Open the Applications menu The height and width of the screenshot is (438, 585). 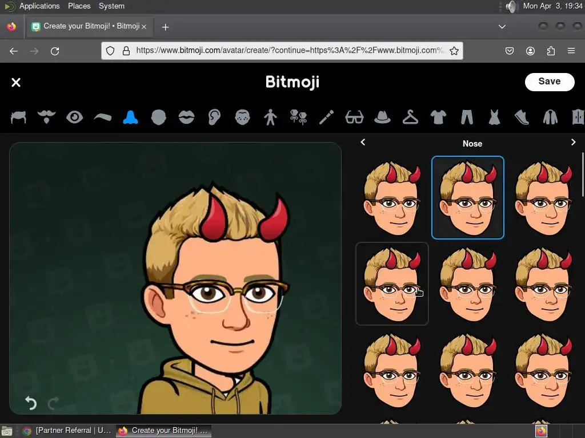pyautogui.click(x=39, y=6)
